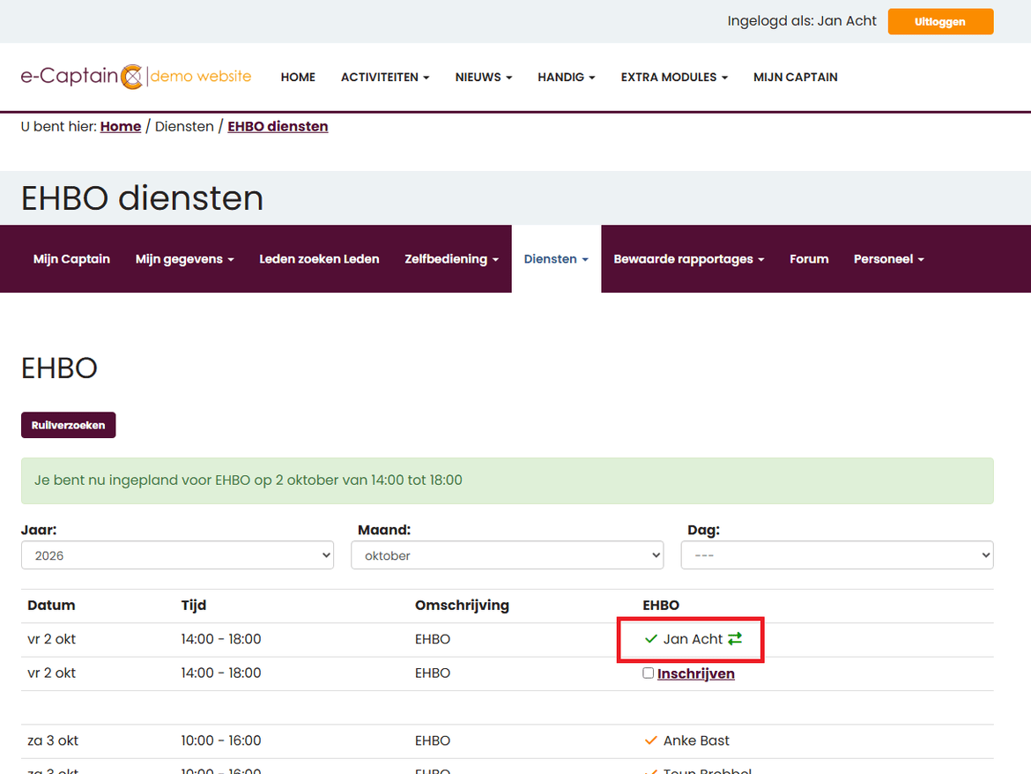
Task: Click the 'demo website' text by the logo
Action: pos(201,77)
